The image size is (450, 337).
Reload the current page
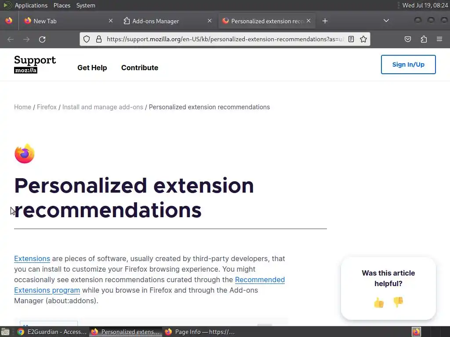[x=42, y=39]
